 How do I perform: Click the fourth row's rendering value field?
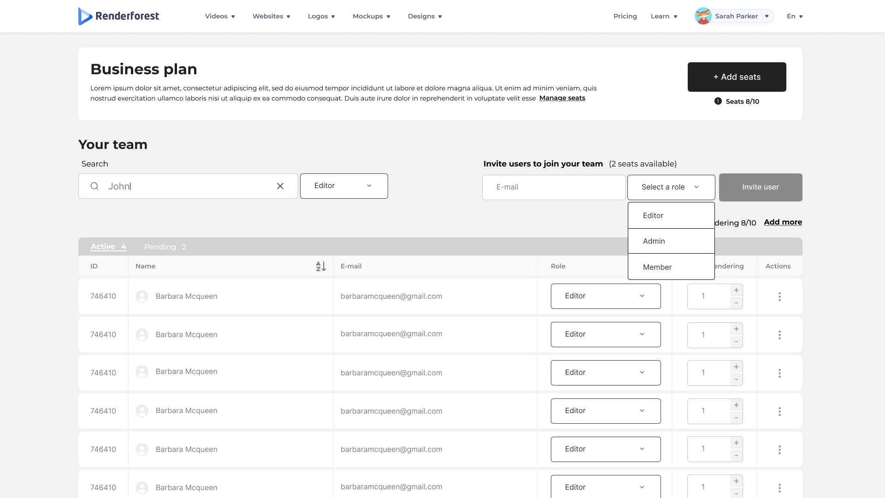tap(708, 411)
